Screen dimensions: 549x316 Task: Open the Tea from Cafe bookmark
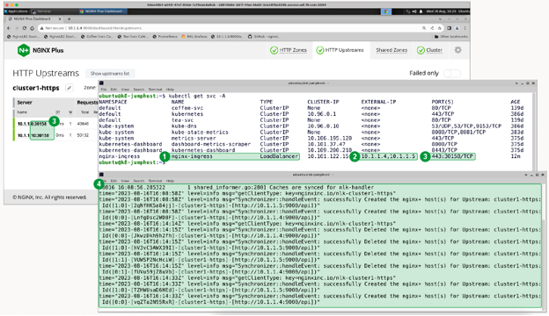coord(133,36)
